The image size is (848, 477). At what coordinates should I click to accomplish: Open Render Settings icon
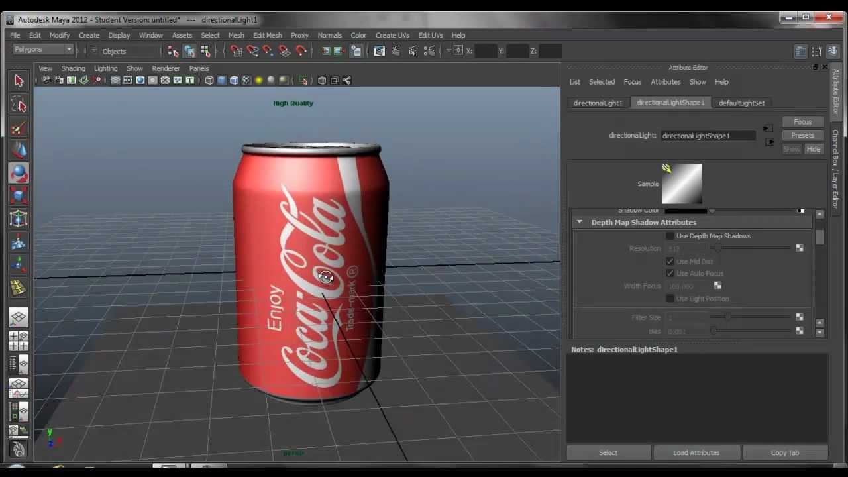429,51
